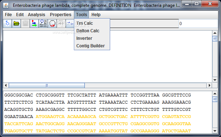Open a file with the folder icon
This screenshot has height=137, width=221.
click(x=17, y=23)
